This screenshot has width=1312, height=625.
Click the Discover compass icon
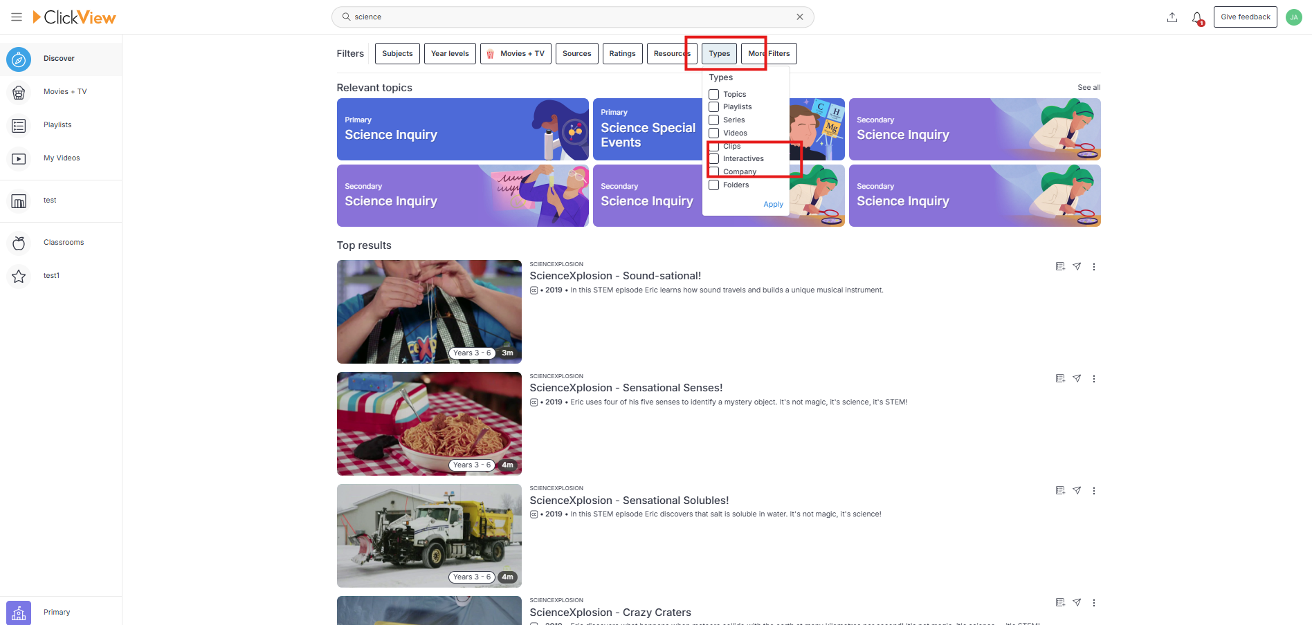(x=19, y=59)
